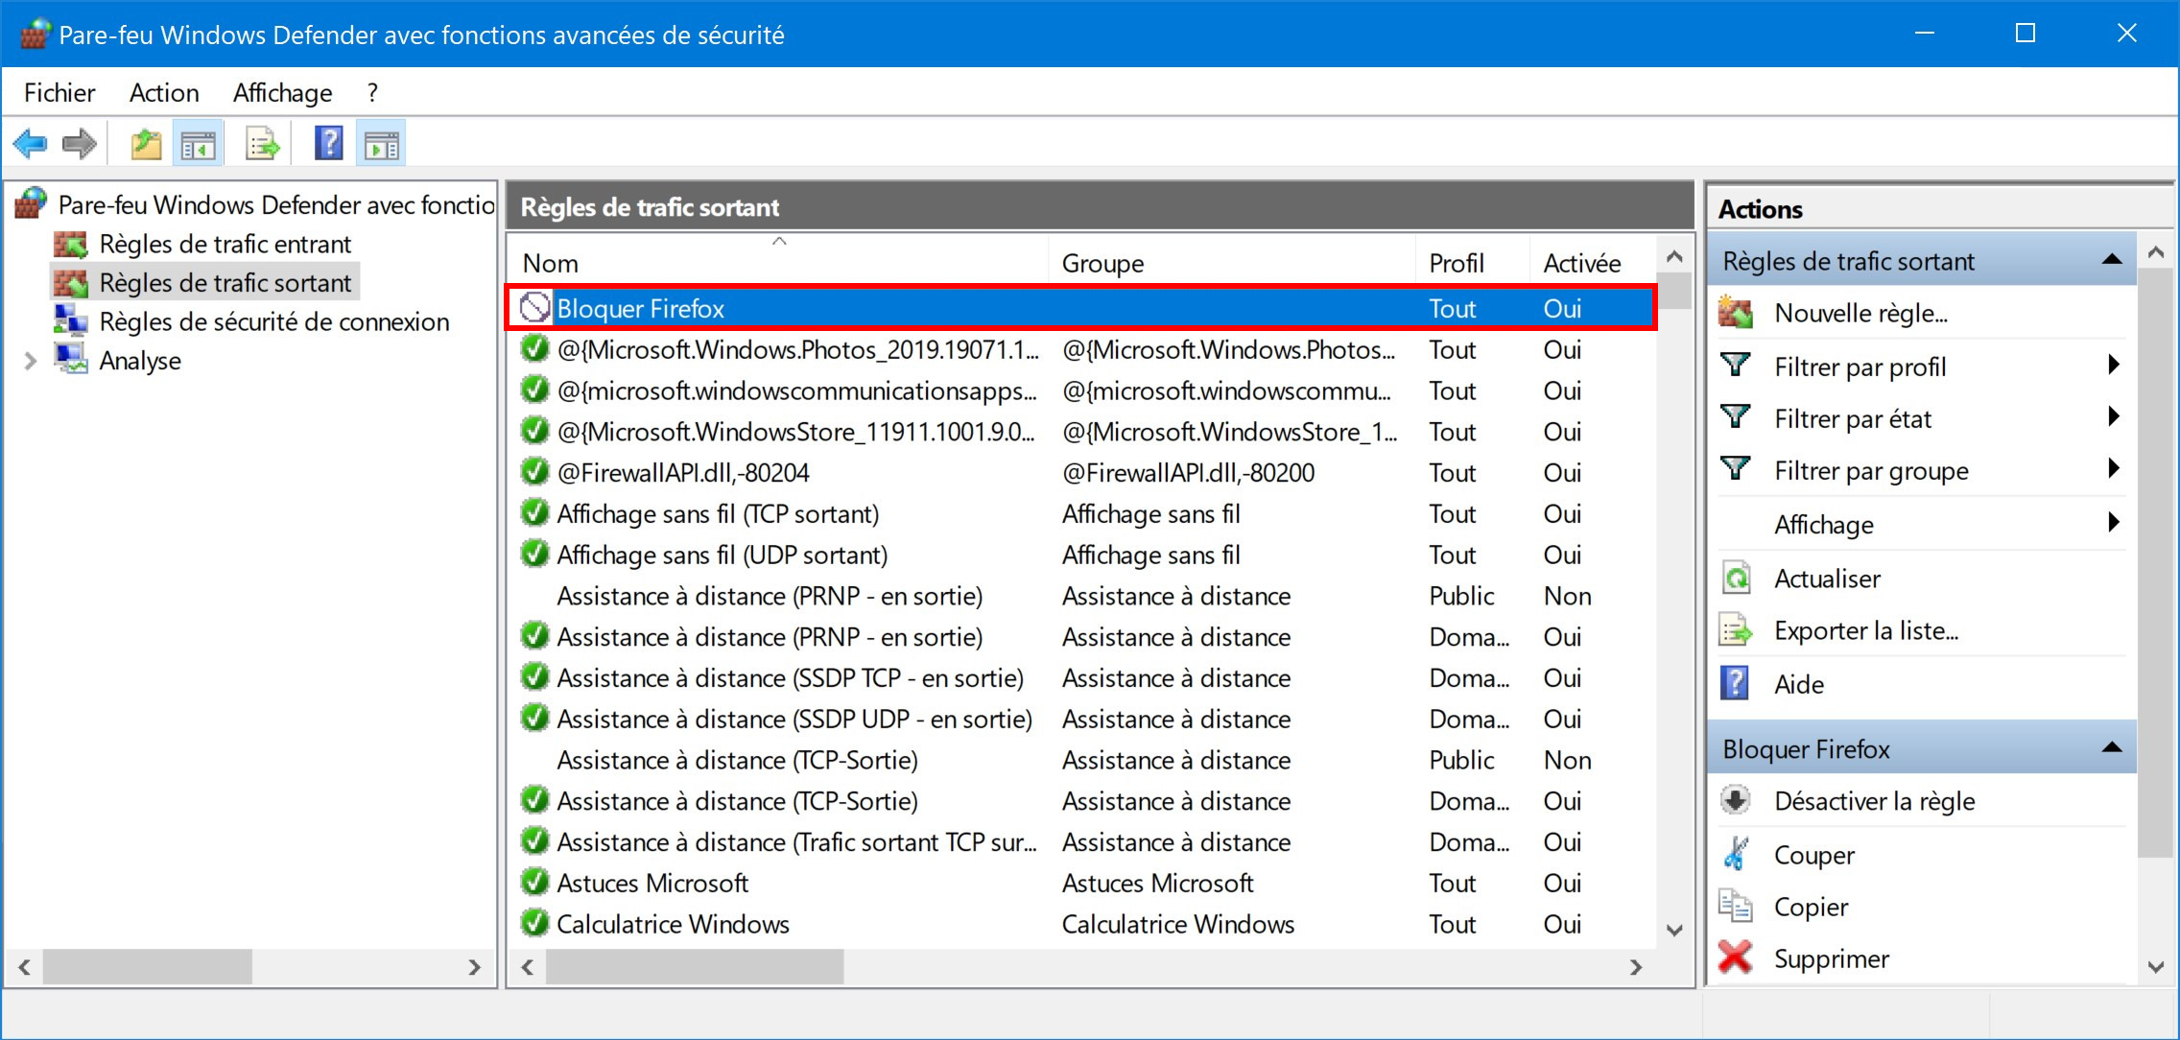Select the Astuces Microsoft rule name

coord(652,883)
